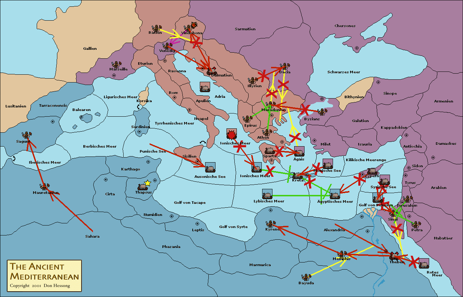Click the red burst marker in Ionisches Meer

pos(232,134)
